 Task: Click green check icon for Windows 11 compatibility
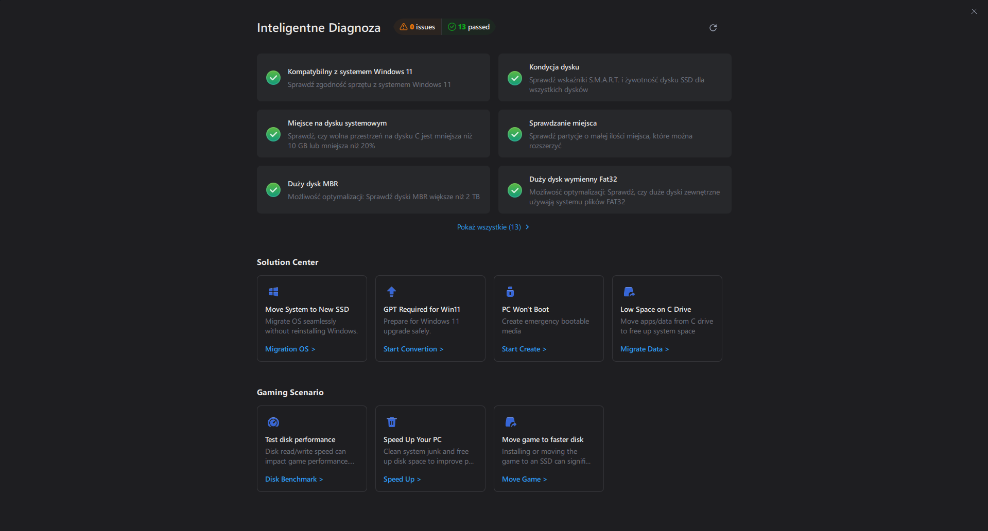[273, 78]
